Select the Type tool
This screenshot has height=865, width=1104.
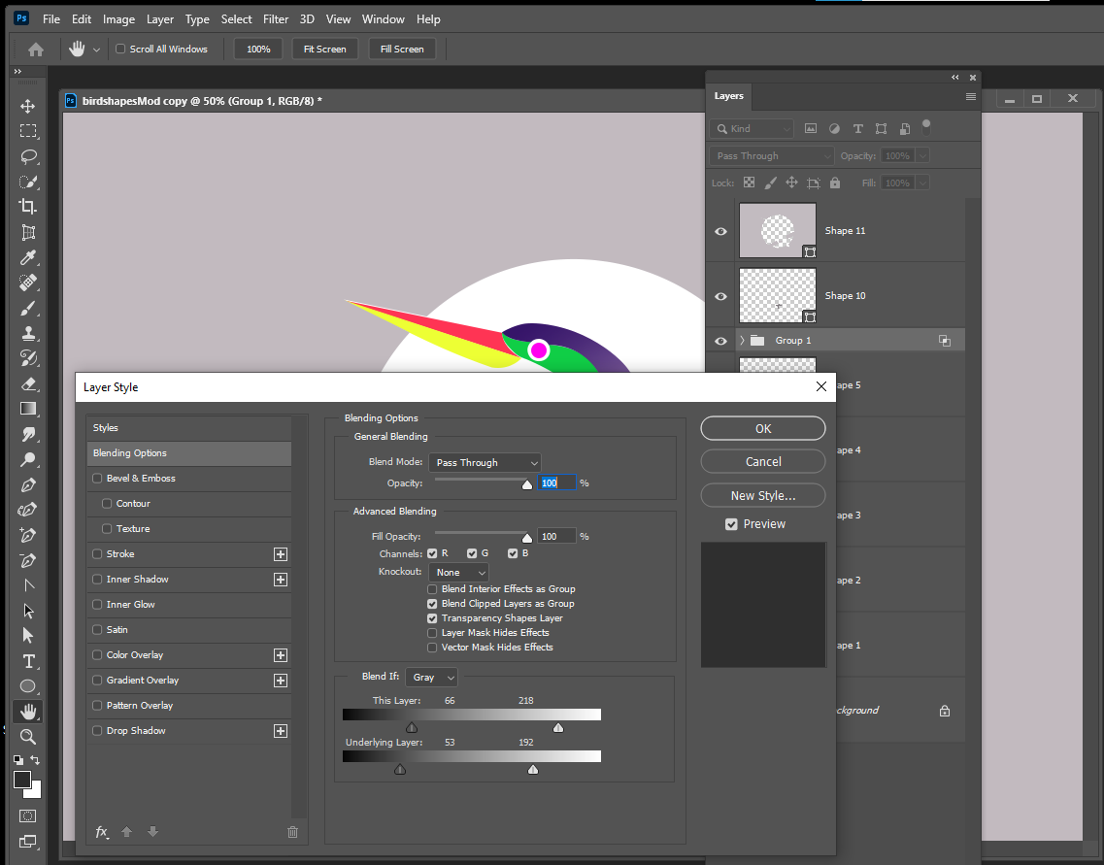pyautogui.click(x=27, y=660)
